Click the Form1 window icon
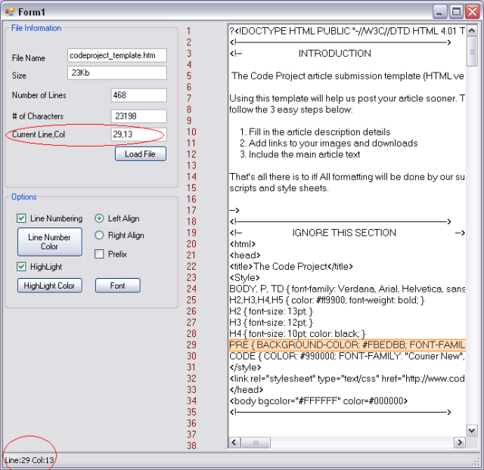484x470 pixels. click(10, 12)
